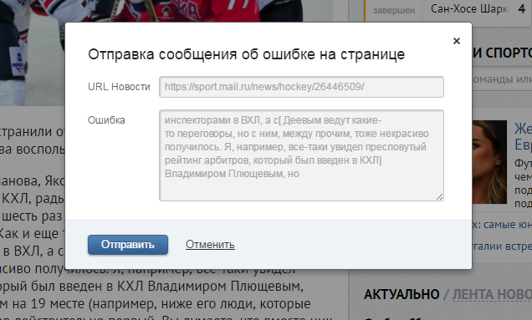Click the hockey players photo
The height and width of the screenshot is (320, 532).
[166, 11]
